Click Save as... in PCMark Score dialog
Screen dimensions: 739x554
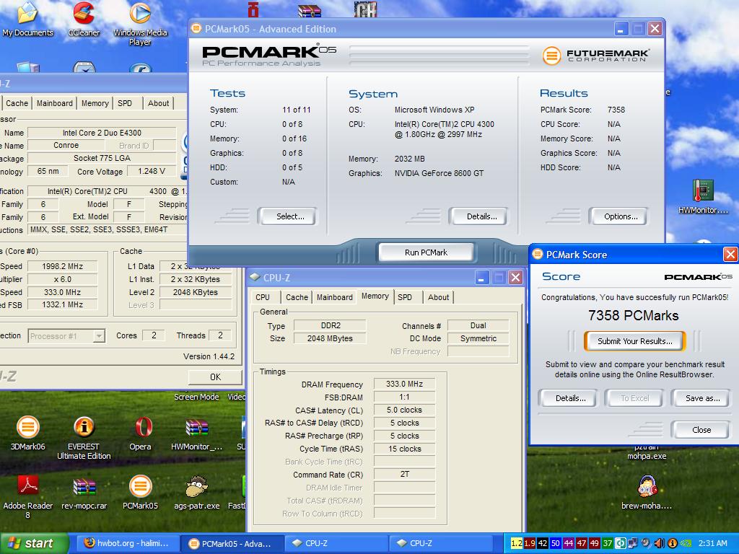tap(701, 398)
